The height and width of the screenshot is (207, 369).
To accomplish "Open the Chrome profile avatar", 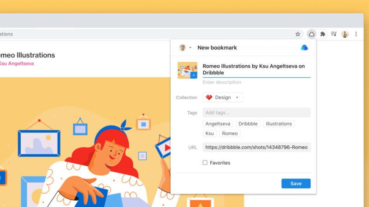I will [345, 34].
